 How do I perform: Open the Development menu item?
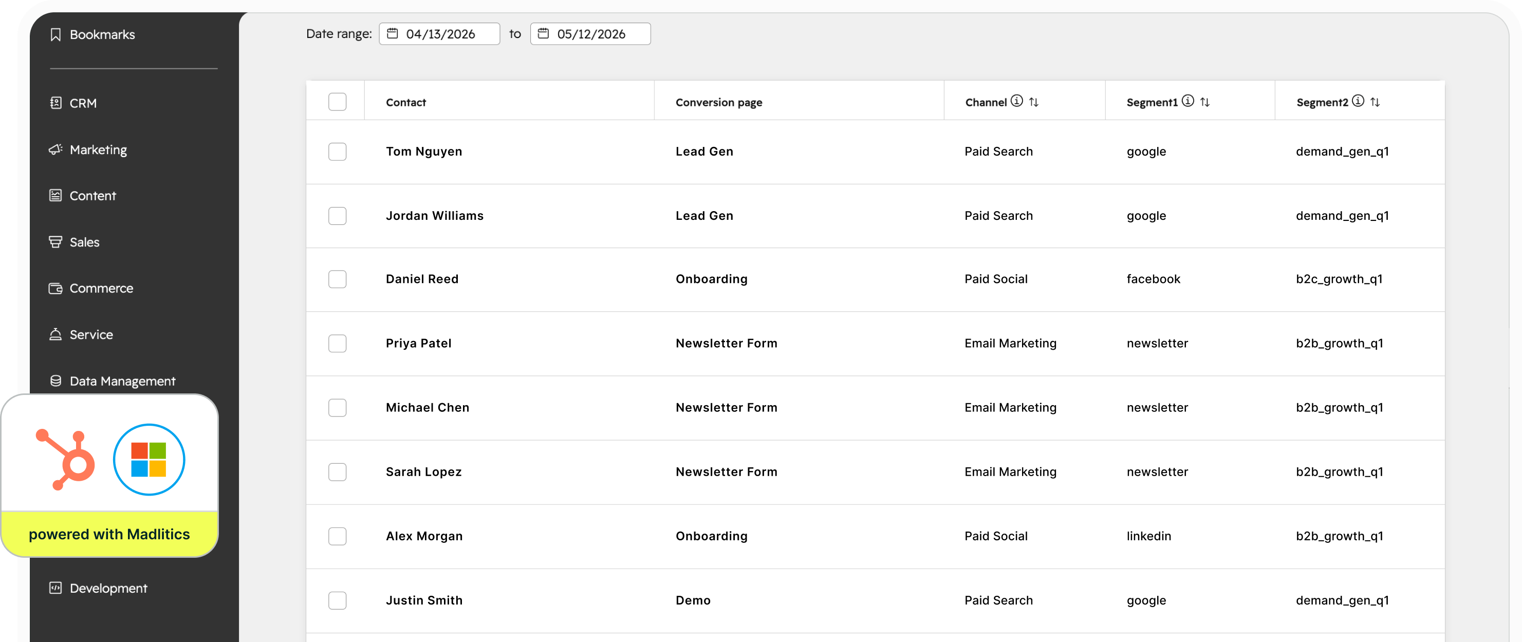tap(108, 588)
